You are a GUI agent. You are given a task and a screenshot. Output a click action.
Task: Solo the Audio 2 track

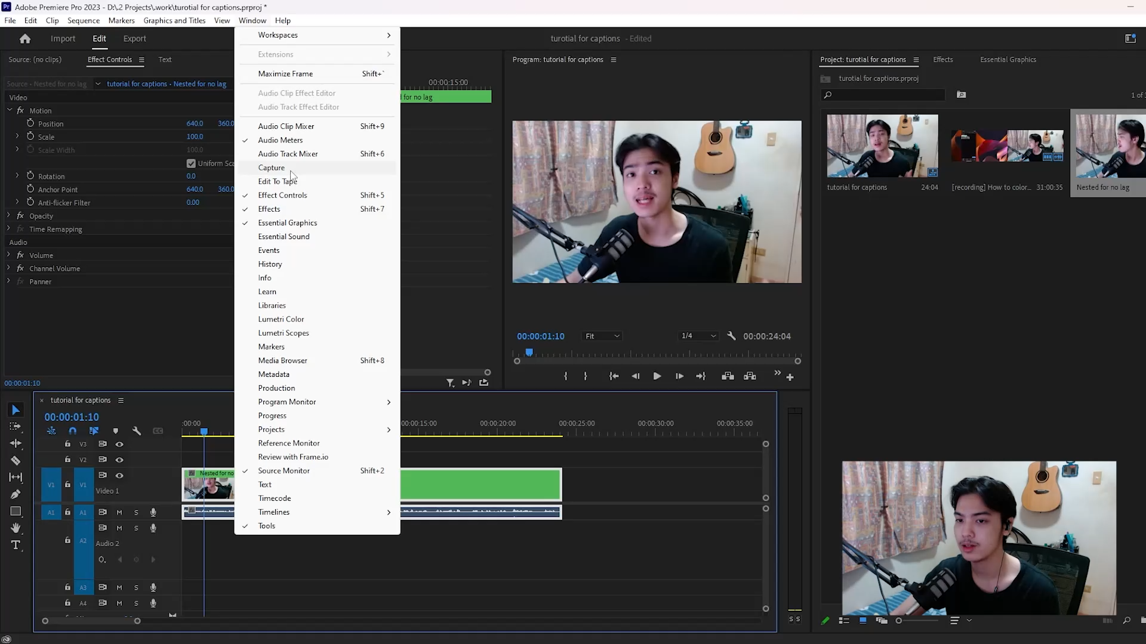(136, 528)
